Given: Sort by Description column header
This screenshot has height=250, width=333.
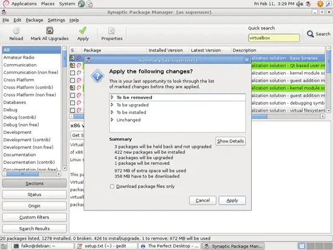Looking at the screenshot, I should [278, 50].
